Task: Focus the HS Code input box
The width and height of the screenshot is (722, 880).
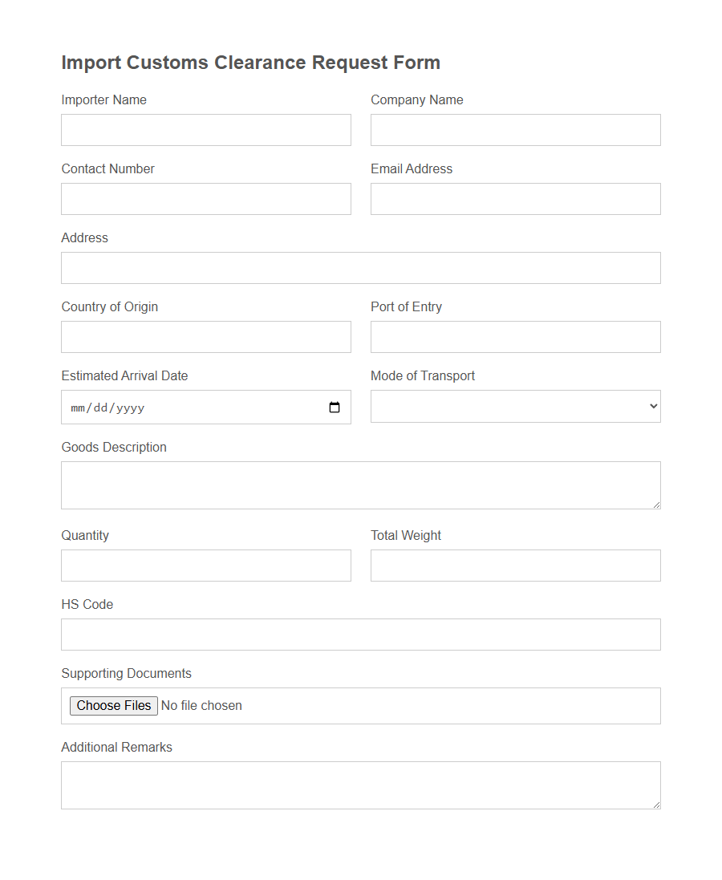Action: click(x=361, y=634)
